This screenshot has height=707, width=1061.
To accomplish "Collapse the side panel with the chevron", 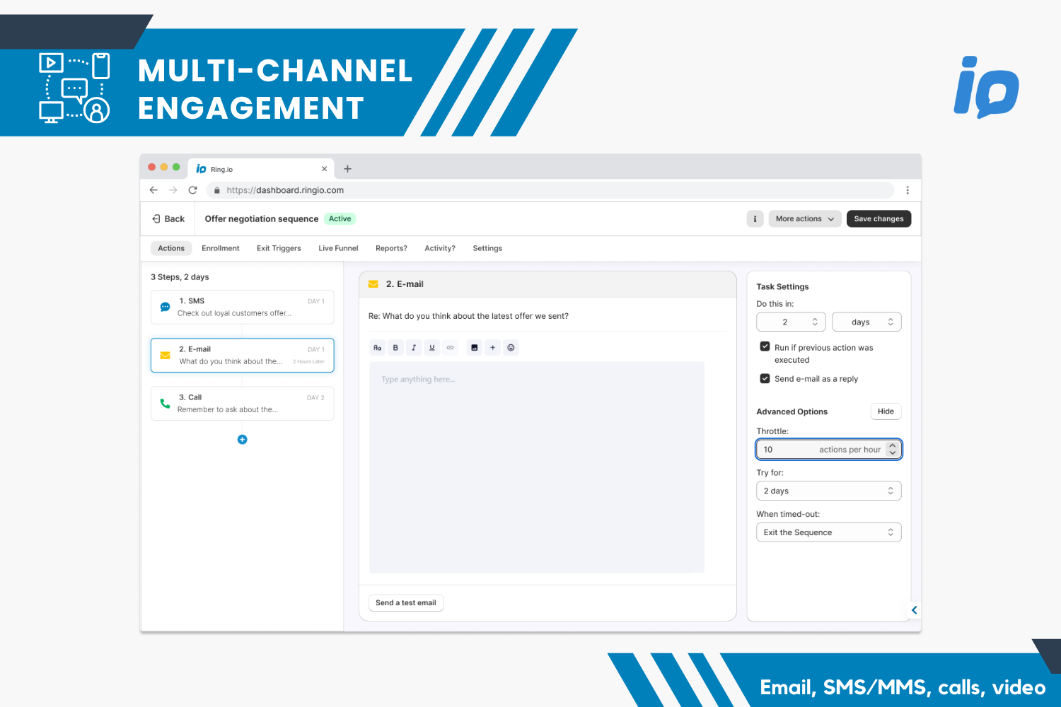I will click(x=914, y=610).
